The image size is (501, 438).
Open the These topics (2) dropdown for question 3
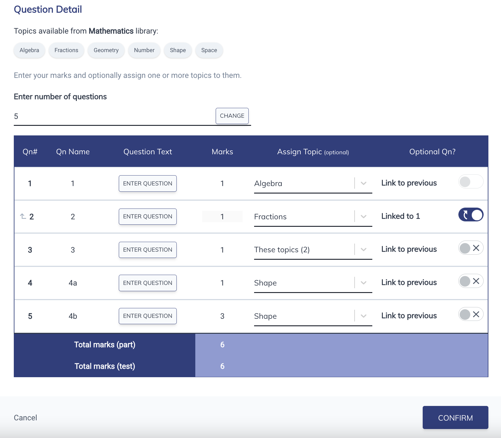tap(364, 249)
